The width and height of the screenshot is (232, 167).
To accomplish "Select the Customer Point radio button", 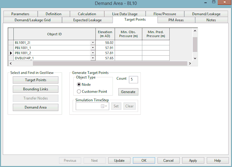I will tap(79, 92).
